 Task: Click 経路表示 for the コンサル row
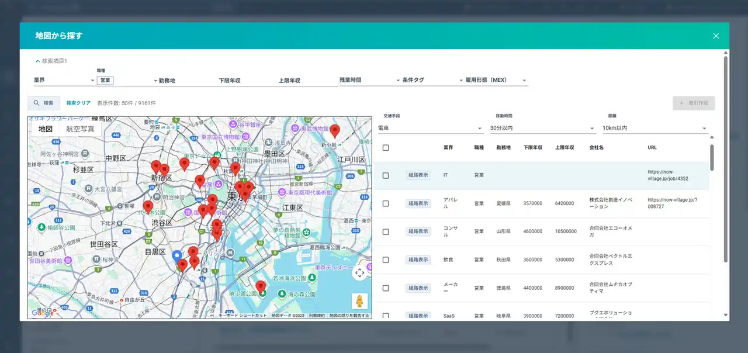418,231
